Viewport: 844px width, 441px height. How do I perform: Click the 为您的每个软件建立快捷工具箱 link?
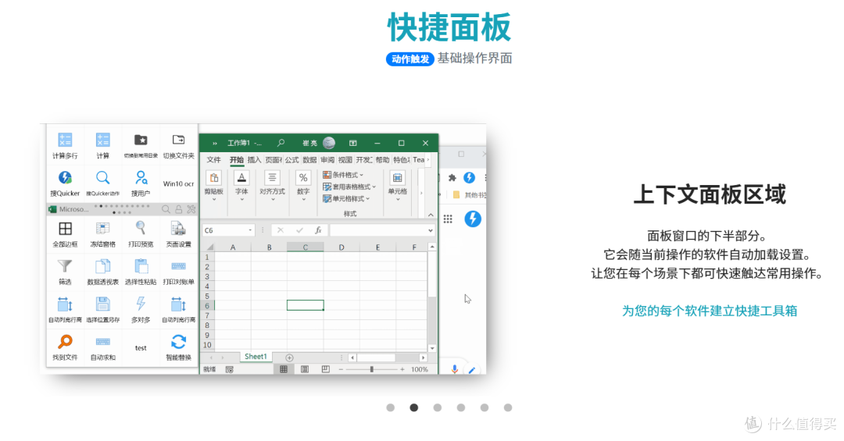click(710, 311)
